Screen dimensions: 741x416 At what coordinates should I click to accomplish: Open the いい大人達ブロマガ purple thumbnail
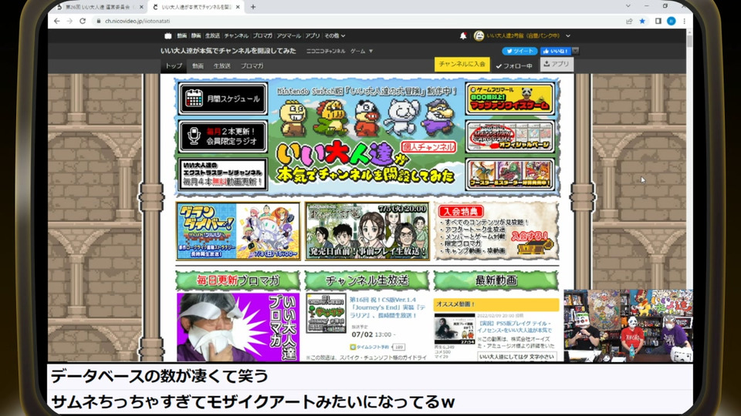[x=238, y=327]
